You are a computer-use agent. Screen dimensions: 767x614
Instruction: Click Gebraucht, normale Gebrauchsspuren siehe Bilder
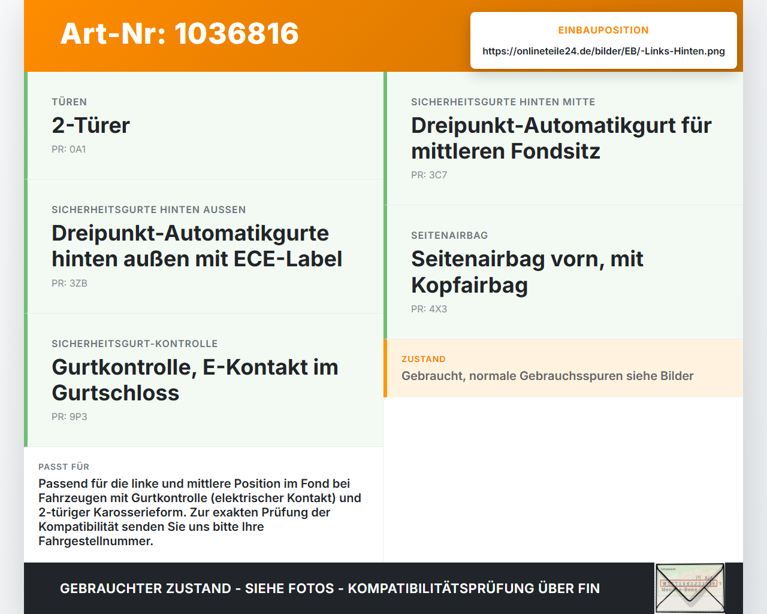tap(548, 376)
